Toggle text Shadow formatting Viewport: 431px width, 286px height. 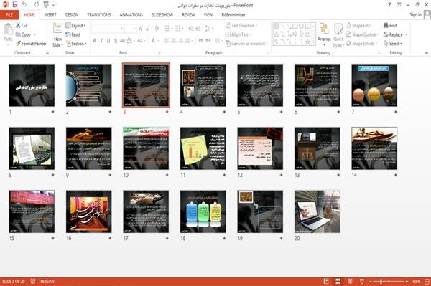[x=116, y=41]
